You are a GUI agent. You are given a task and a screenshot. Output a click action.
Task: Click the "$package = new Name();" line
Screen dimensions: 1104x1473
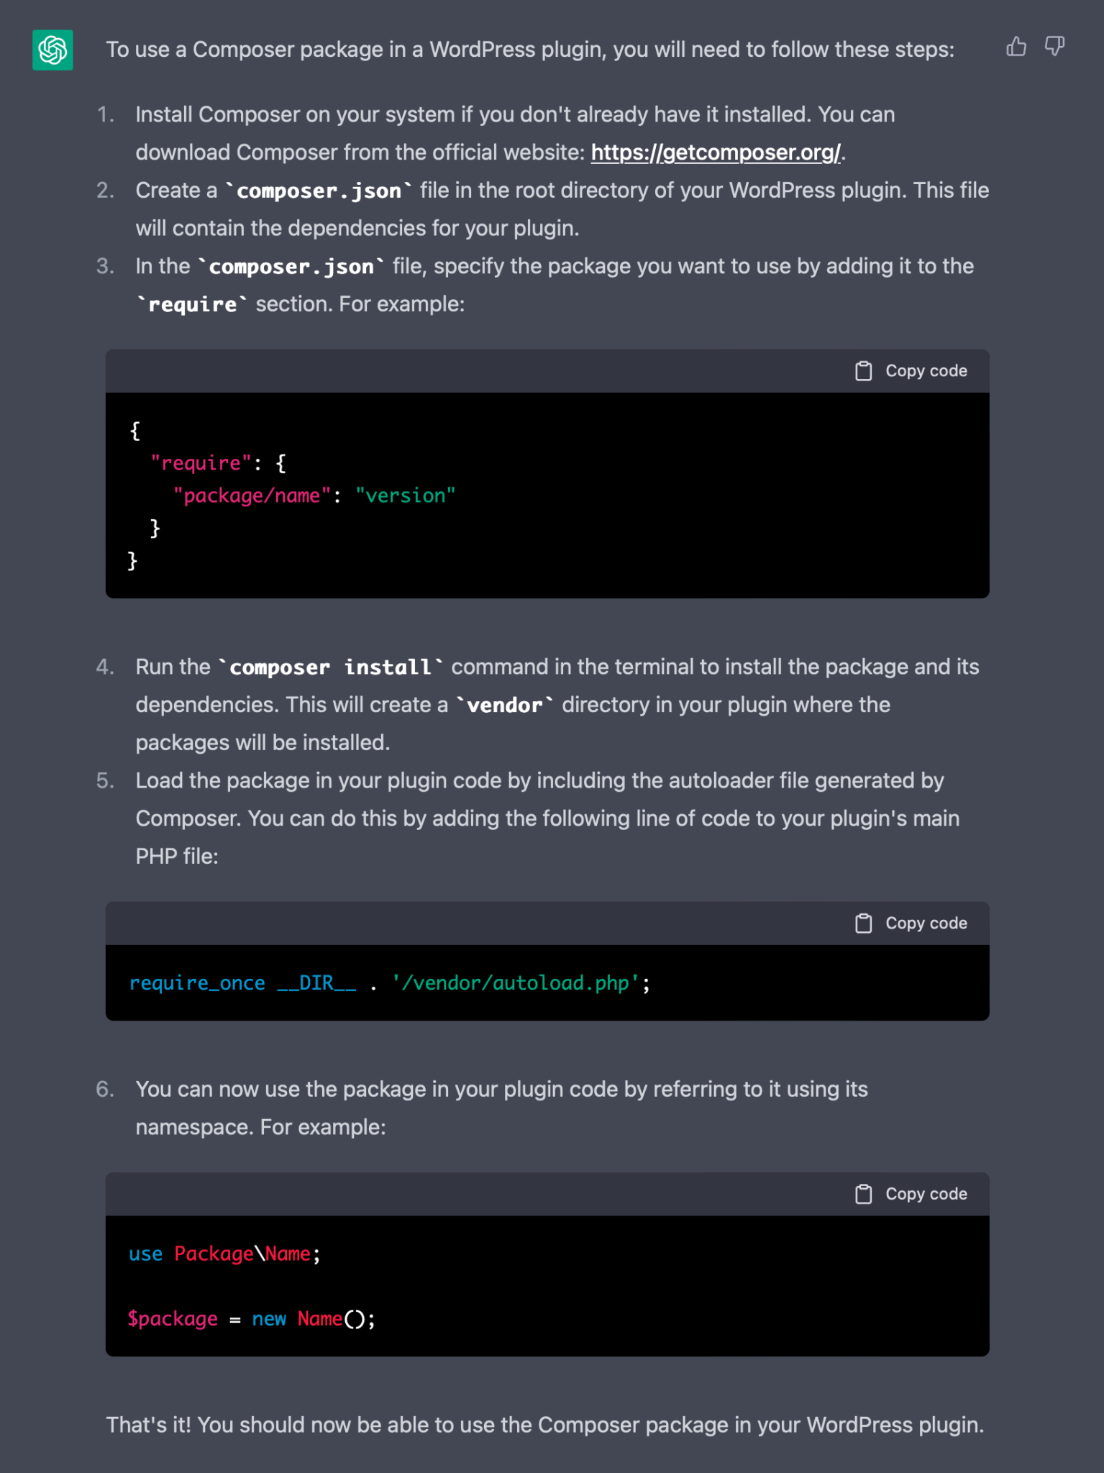coord(250,1318)
